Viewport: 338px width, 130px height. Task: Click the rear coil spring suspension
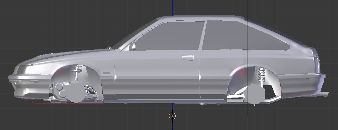[262, 74]
